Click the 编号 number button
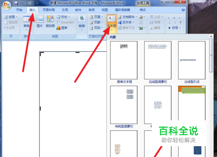 tap(155, 28)
